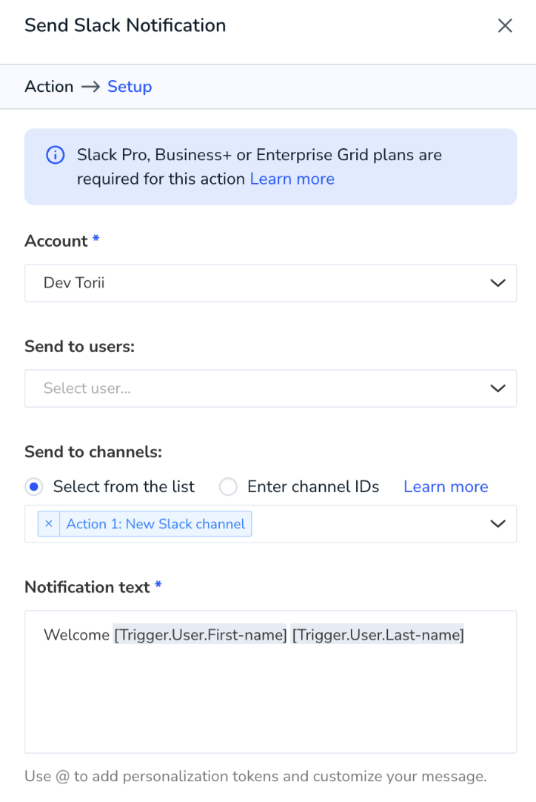This screenshot has height=802, width=536.
Task: Click the arrow icon between Action and Setup
Action: tap(90, 87)
